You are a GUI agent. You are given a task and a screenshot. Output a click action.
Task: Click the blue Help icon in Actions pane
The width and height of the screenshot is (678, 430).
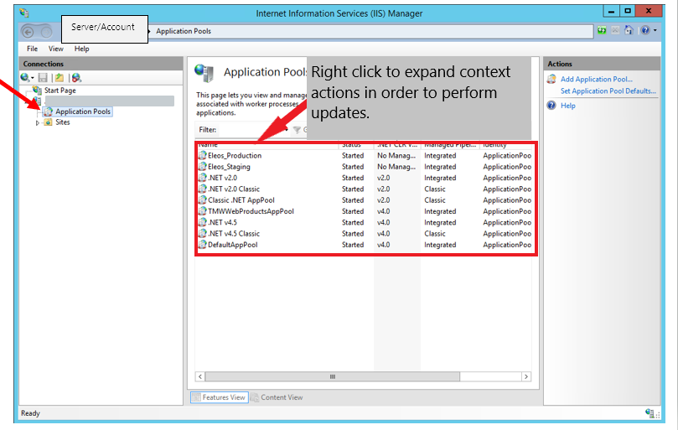551,105
